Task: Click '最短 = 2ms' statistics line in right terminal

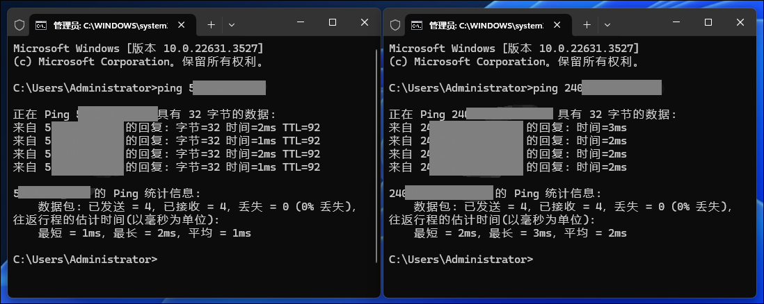Action: coord(520,233)
